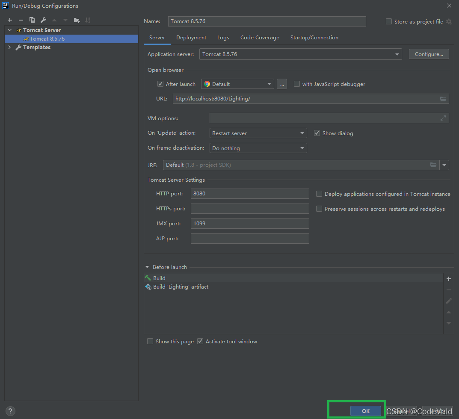Move before launch task up
Screen dimensions: 459x419
pyautogui.click(x=448, y=312)
